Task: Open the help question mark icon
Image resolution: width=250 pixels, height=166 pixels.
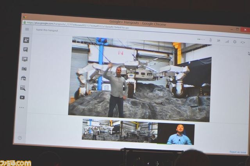Action: pyautogui.click(x=20, y=138)
